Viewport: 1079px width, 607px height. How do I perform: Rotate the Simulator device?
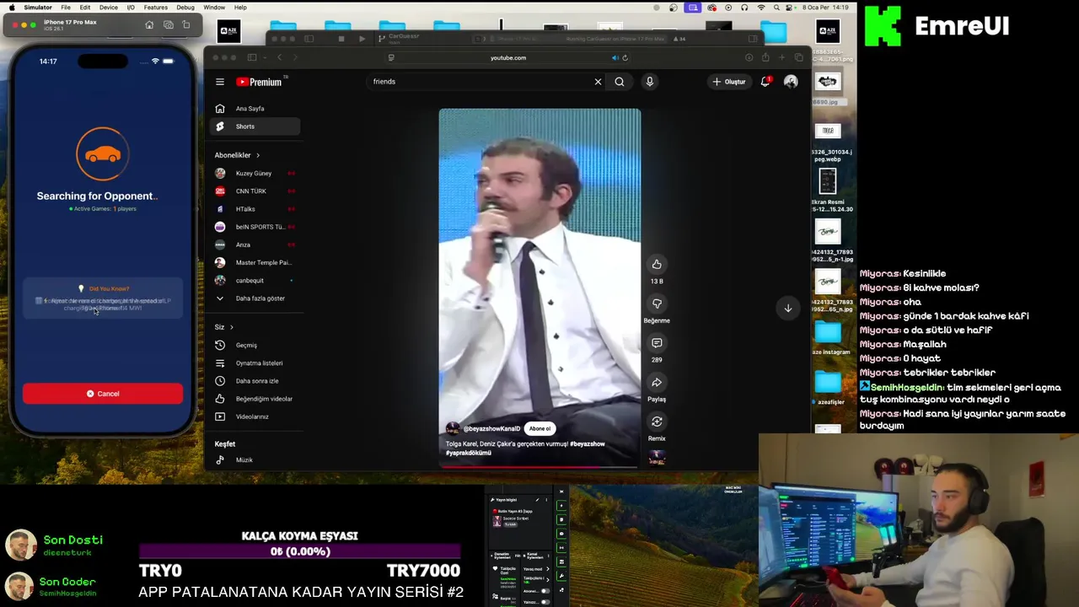click(186, 24)
